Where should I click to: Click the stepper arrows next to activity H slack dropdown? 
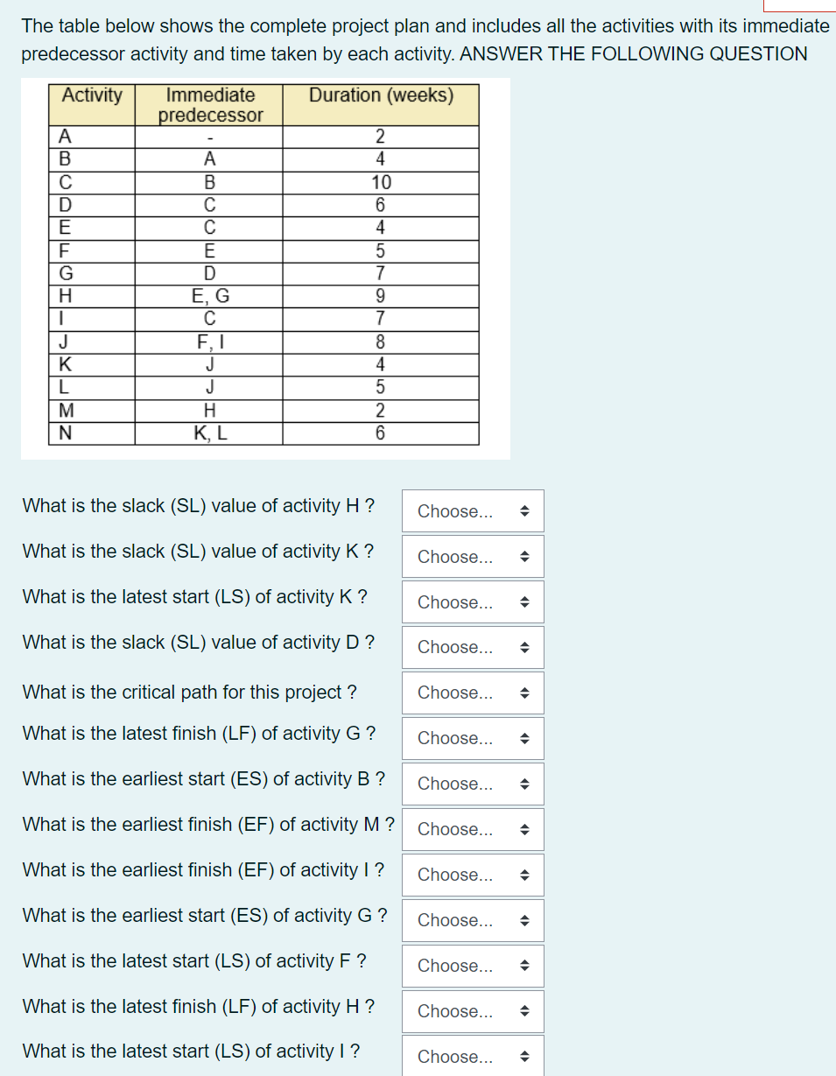tap(525, 510)
